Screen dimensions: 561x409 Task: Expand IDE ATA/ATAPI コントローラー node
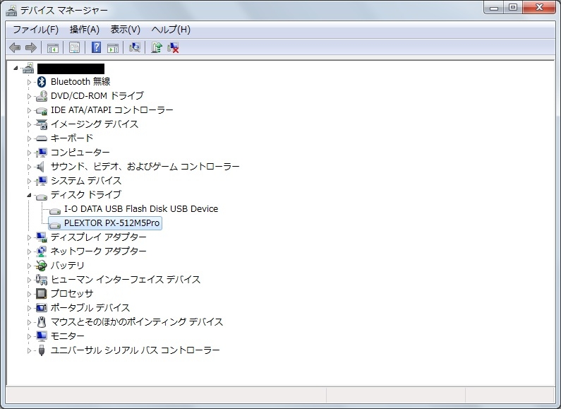(x=30, y=110)
